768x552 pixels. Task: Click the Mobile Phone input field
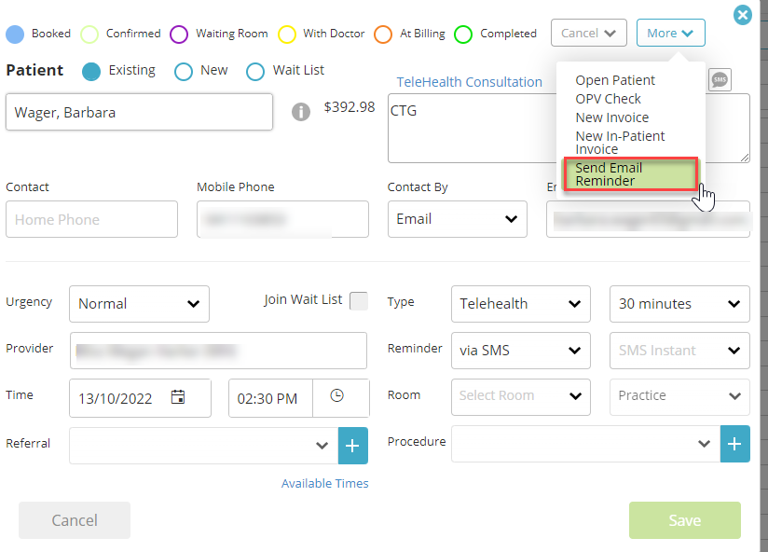tap(282, 219)
